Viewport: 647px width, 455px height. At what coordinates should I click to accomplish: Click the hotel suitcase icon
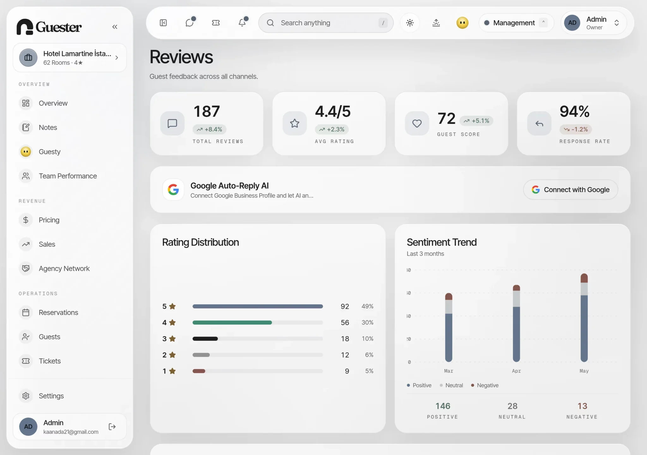28,58
